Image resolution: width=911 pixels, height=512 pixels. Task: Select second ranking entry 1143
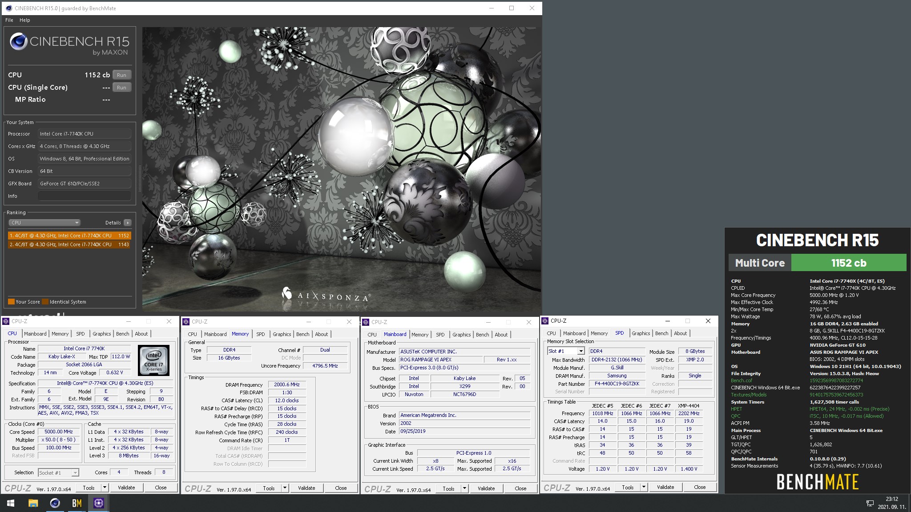tap(69, 244)
